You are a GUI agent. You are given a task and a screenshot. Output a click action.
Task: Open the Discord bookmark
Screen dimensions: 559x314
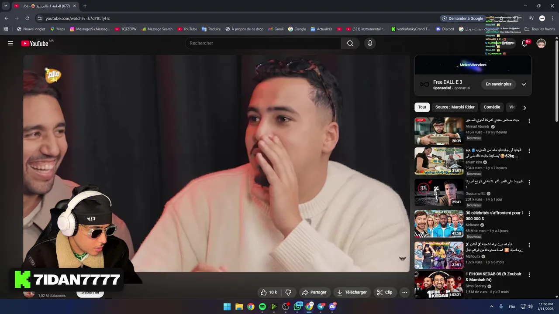pyautogui.click(x=445, y=29)
